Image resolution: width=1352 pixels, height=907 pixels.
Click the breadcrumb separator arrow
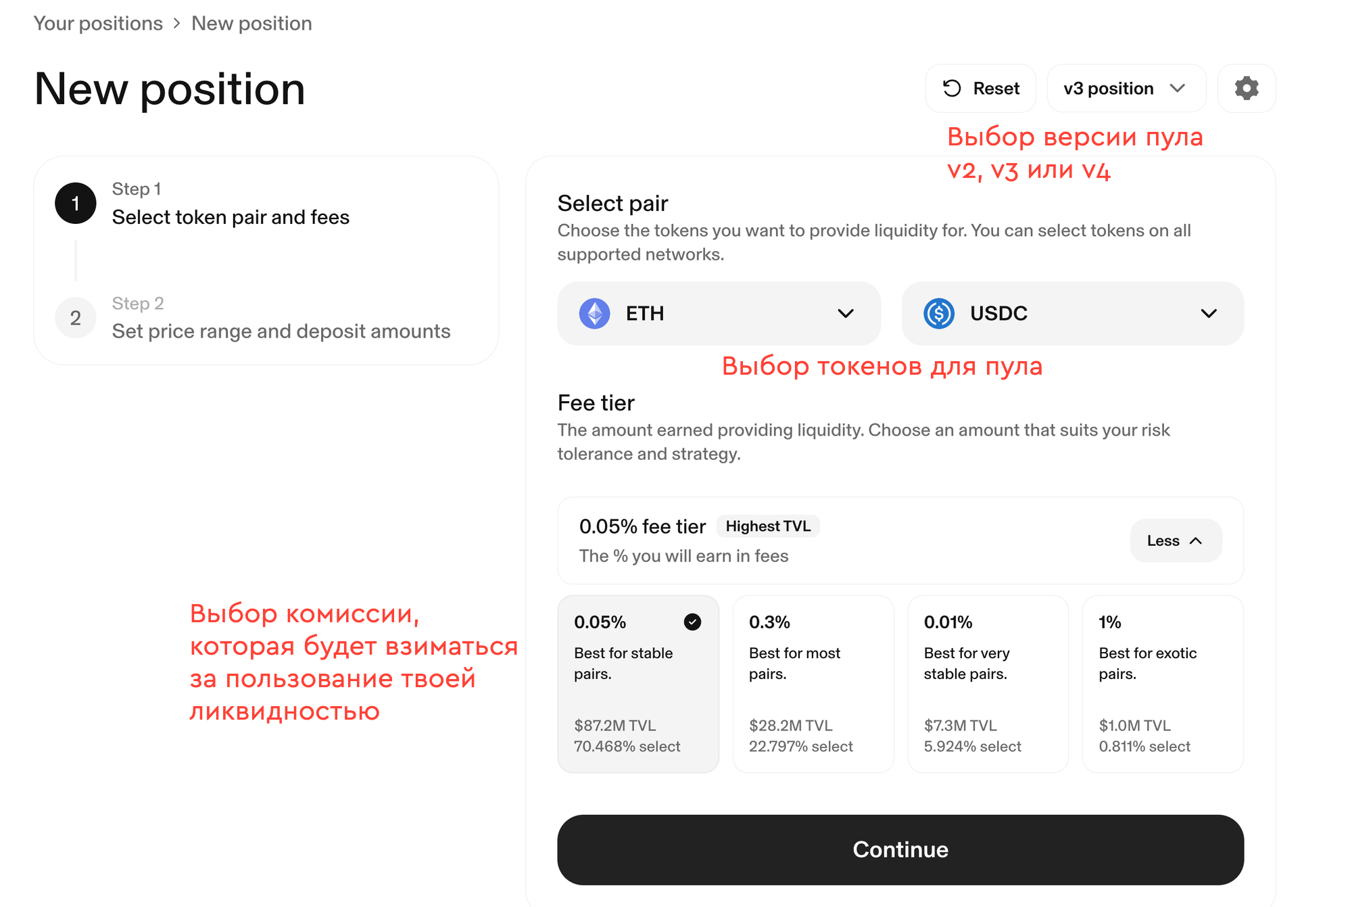point(177,24)
